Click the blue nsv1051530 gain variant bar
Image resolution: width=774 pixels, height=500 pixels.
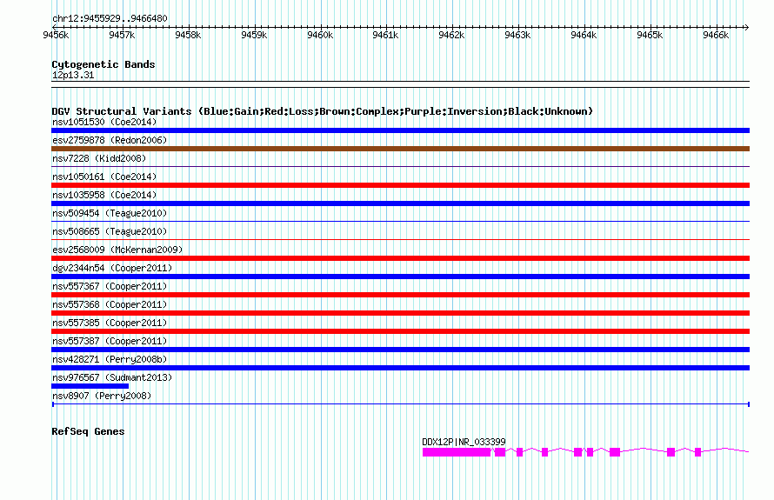[400, 130]
